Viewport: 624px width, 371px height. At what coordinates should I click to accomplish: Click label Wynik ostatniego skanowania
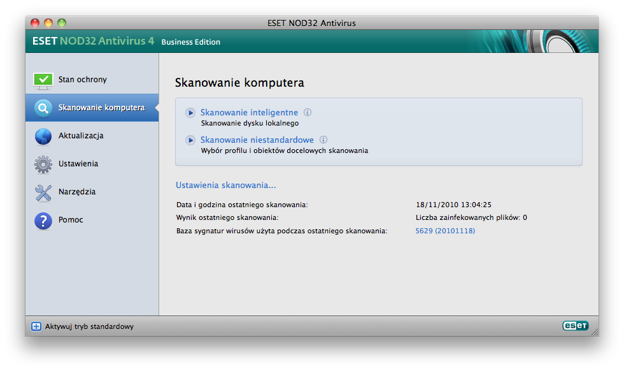[x=227, y=217]
